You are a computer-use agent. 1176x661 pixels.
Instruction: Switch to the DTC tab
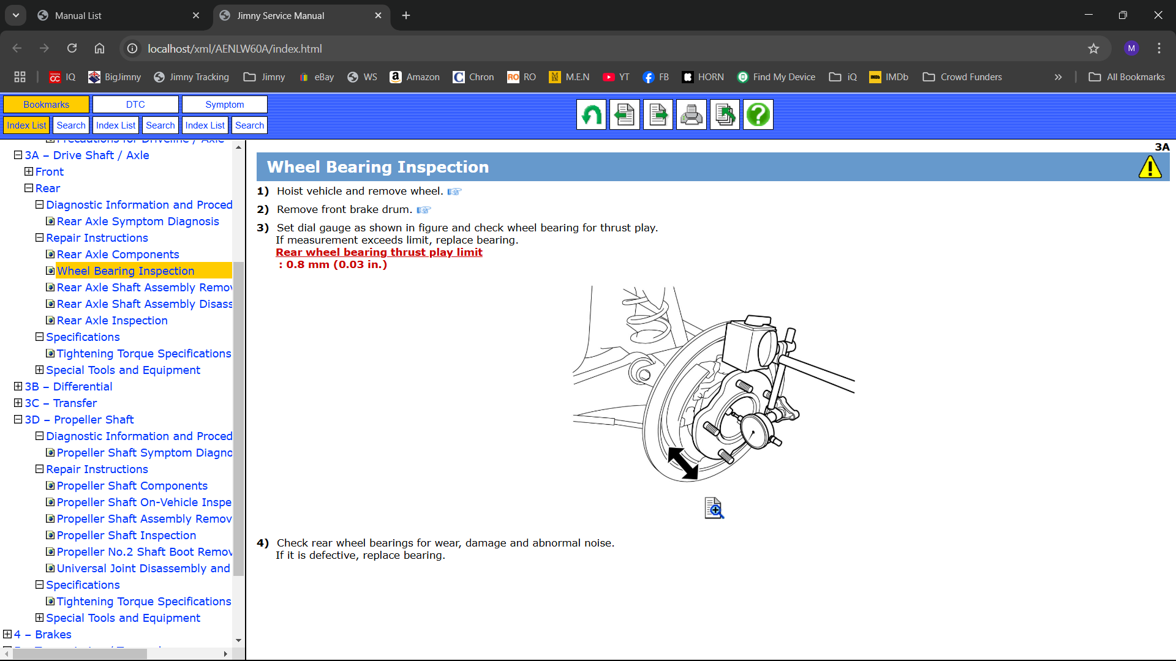pos(135,105)
